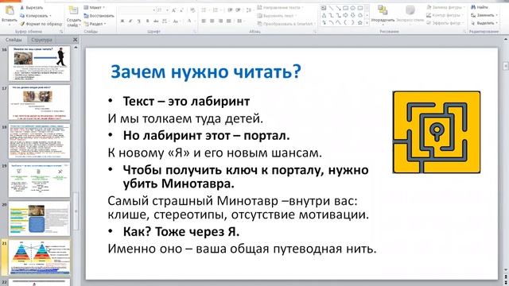The image size is (509, 286).
Task: Close the slides thumbnail pane
Action: click(75, 40)
